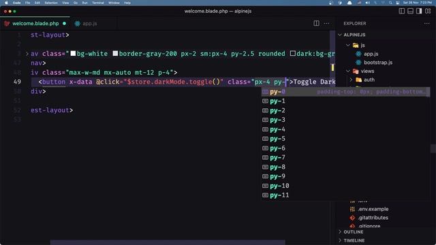The width and height of the screenshot is (436, 245).
Task: Select py-0 autocomplete suggestion
Action: point(345,92)
